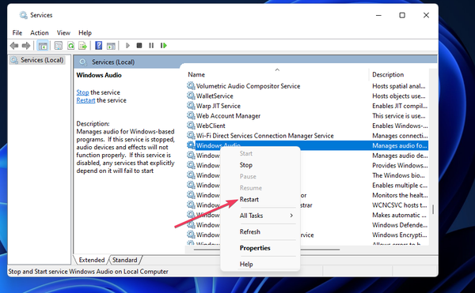Viewport: 475px width, 293px height.
Task: Click the blue Help question mark icon
Action: tap(98, 45)
